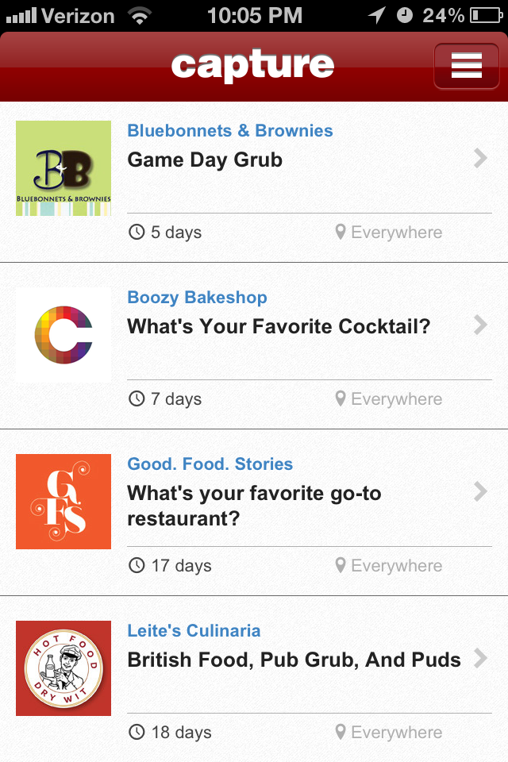
Task: Click the clock icon beside 5 days
Action: [x=137, y=233]
